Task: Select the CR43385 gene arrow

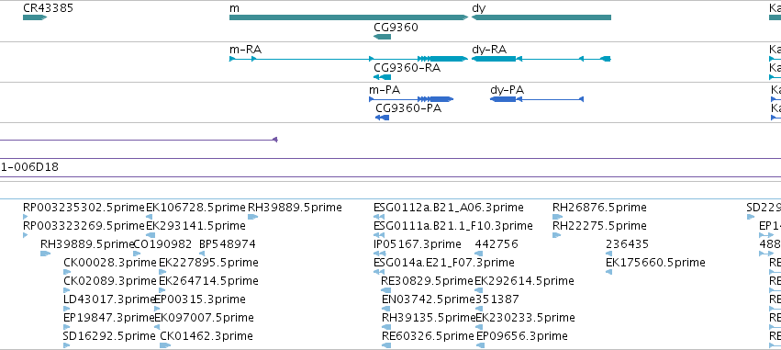Action: click(35, 17)
